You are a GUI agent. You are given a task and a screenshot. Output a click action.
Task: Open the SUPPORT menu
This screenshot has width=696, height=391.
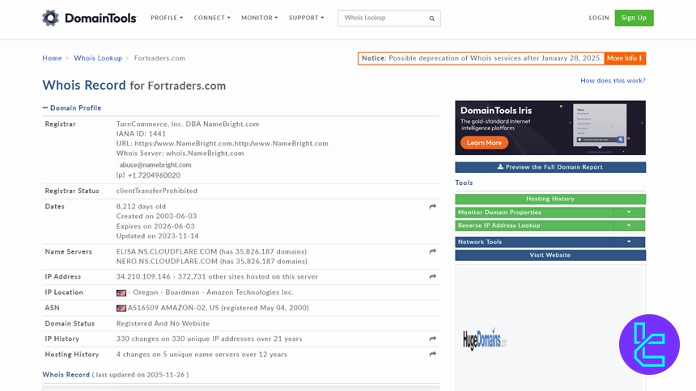click(x=306, y=18)
